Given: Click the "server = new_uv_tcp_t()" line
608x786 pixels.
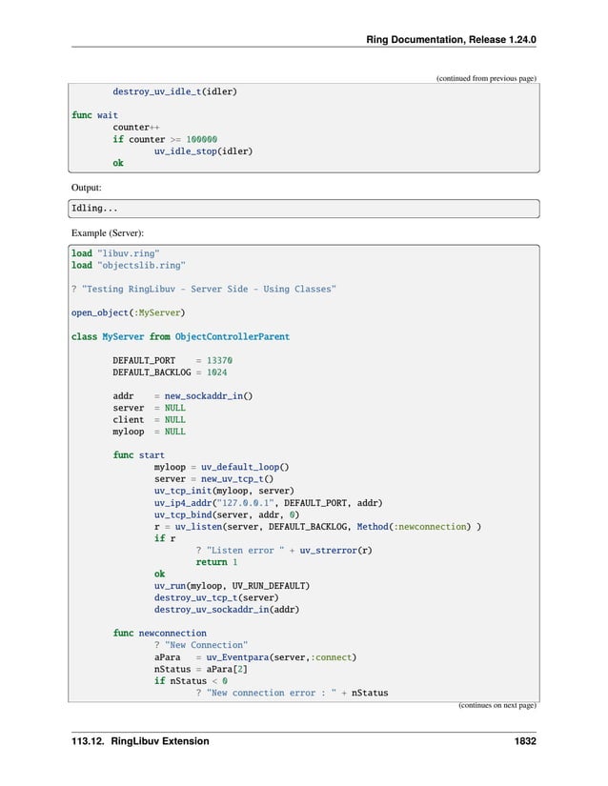Looking at the screenshot, I should 214,479.
